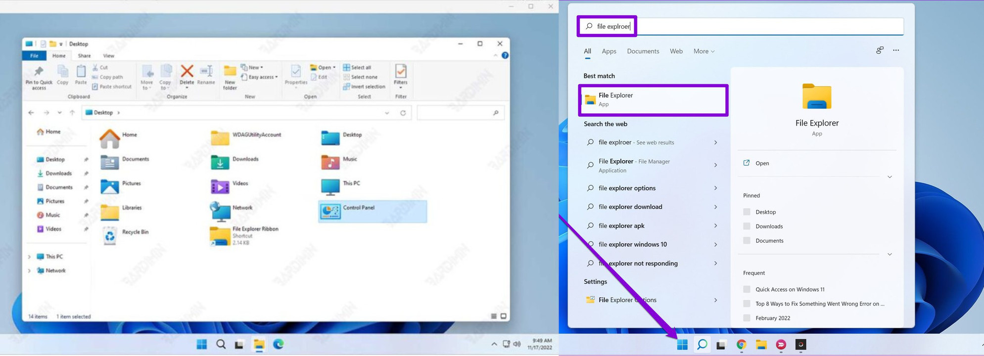Expand the 'file explorer options' web suggestion arrow
The height and width of the screenshot is (356, 984).
coord(715,188)
